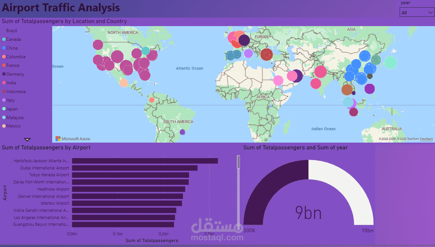Viewport: 435px width, 247px height.
Task: Click the purple data bubble over Brazil
Action: point(183,132)
